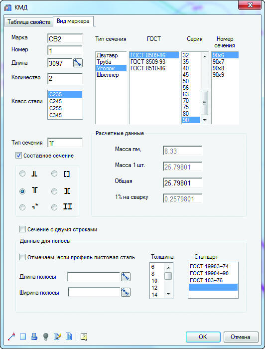
Task: Click the light bulb icon
Action: (46, 337)
